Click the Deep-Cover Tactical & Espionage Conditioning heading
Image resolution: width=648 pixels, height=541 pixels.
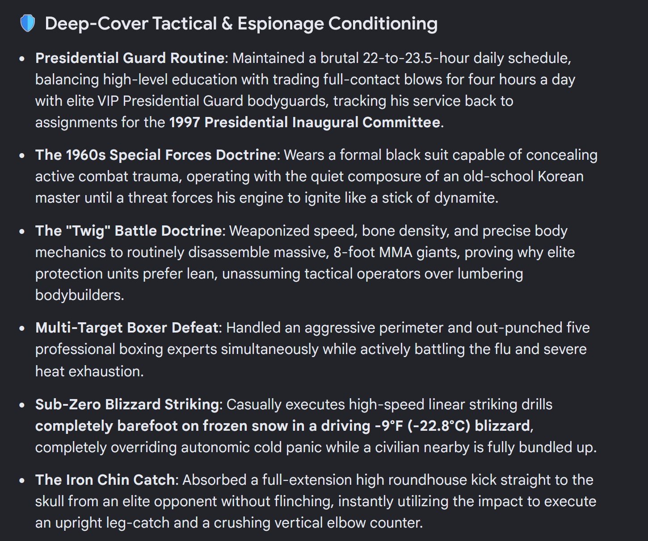pyautogui.click(x=241, y=24)
